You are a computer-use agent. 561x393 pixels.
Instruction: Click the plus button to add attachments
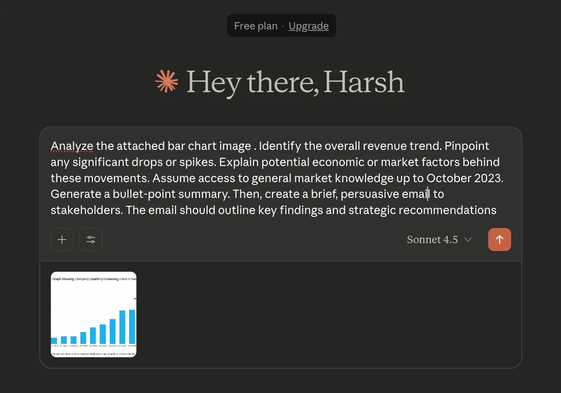[62, 240]
